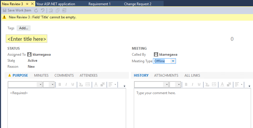The image size is (253, 128).
Task: Click the Type your comment here box
Action: 192,108
